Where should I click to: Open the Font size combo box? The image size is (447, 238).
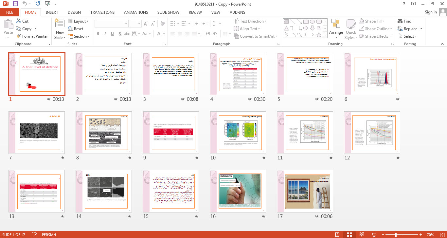[135, 24]
